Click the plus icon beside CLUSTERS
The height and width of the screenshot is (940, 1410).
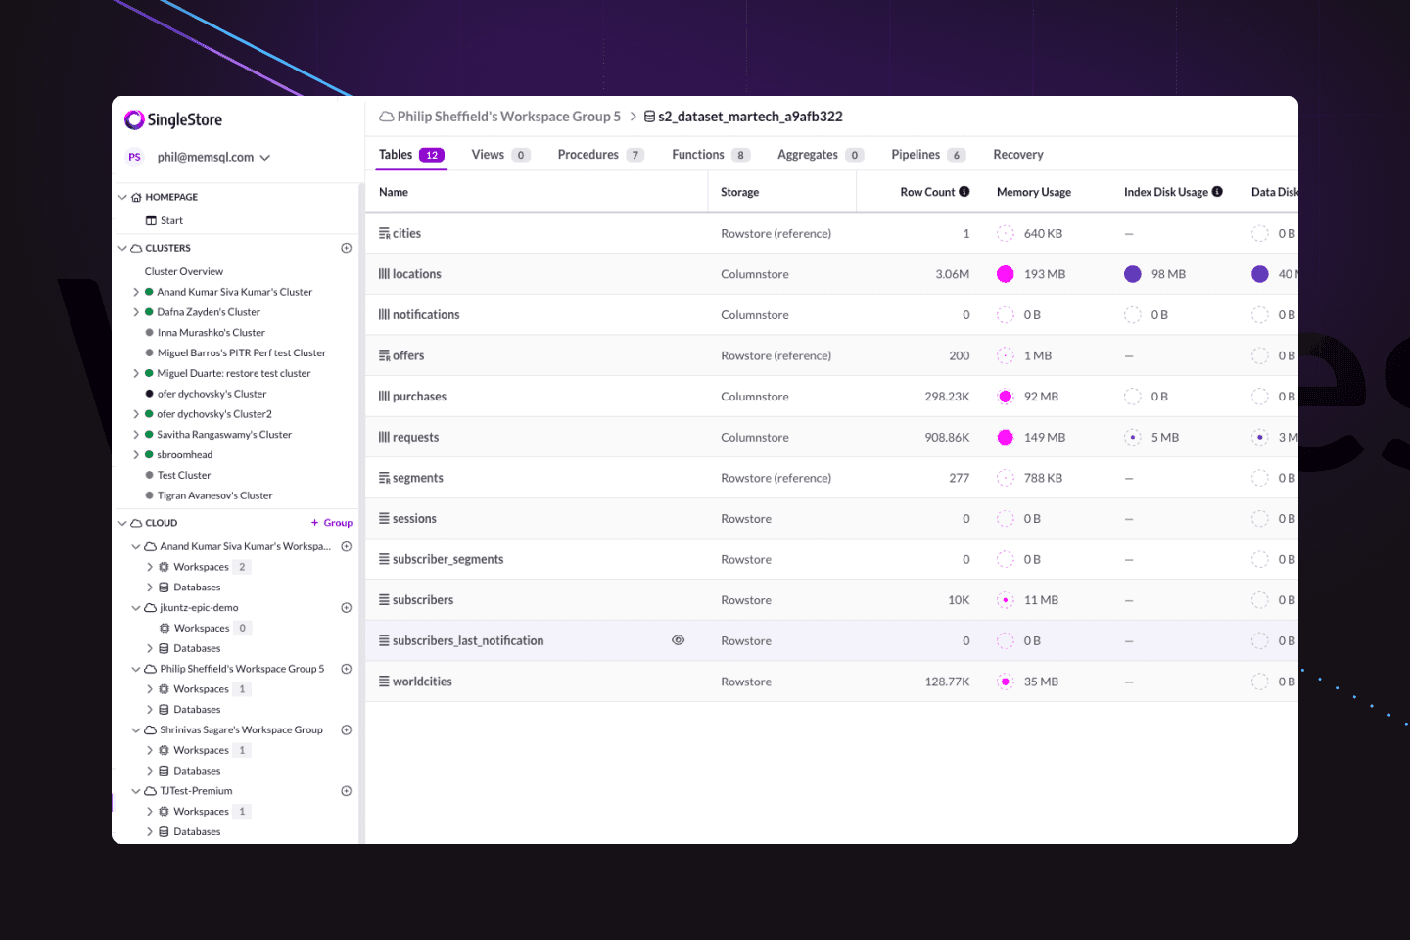(346, 248)
